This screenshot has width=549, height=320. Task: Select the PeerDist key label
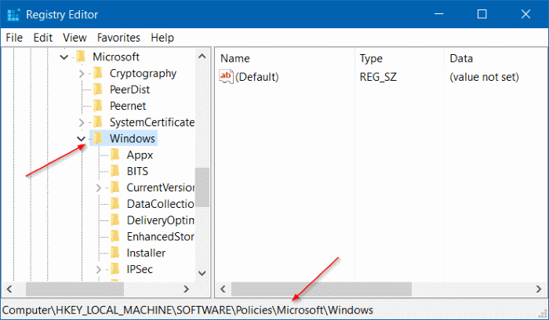129,89
